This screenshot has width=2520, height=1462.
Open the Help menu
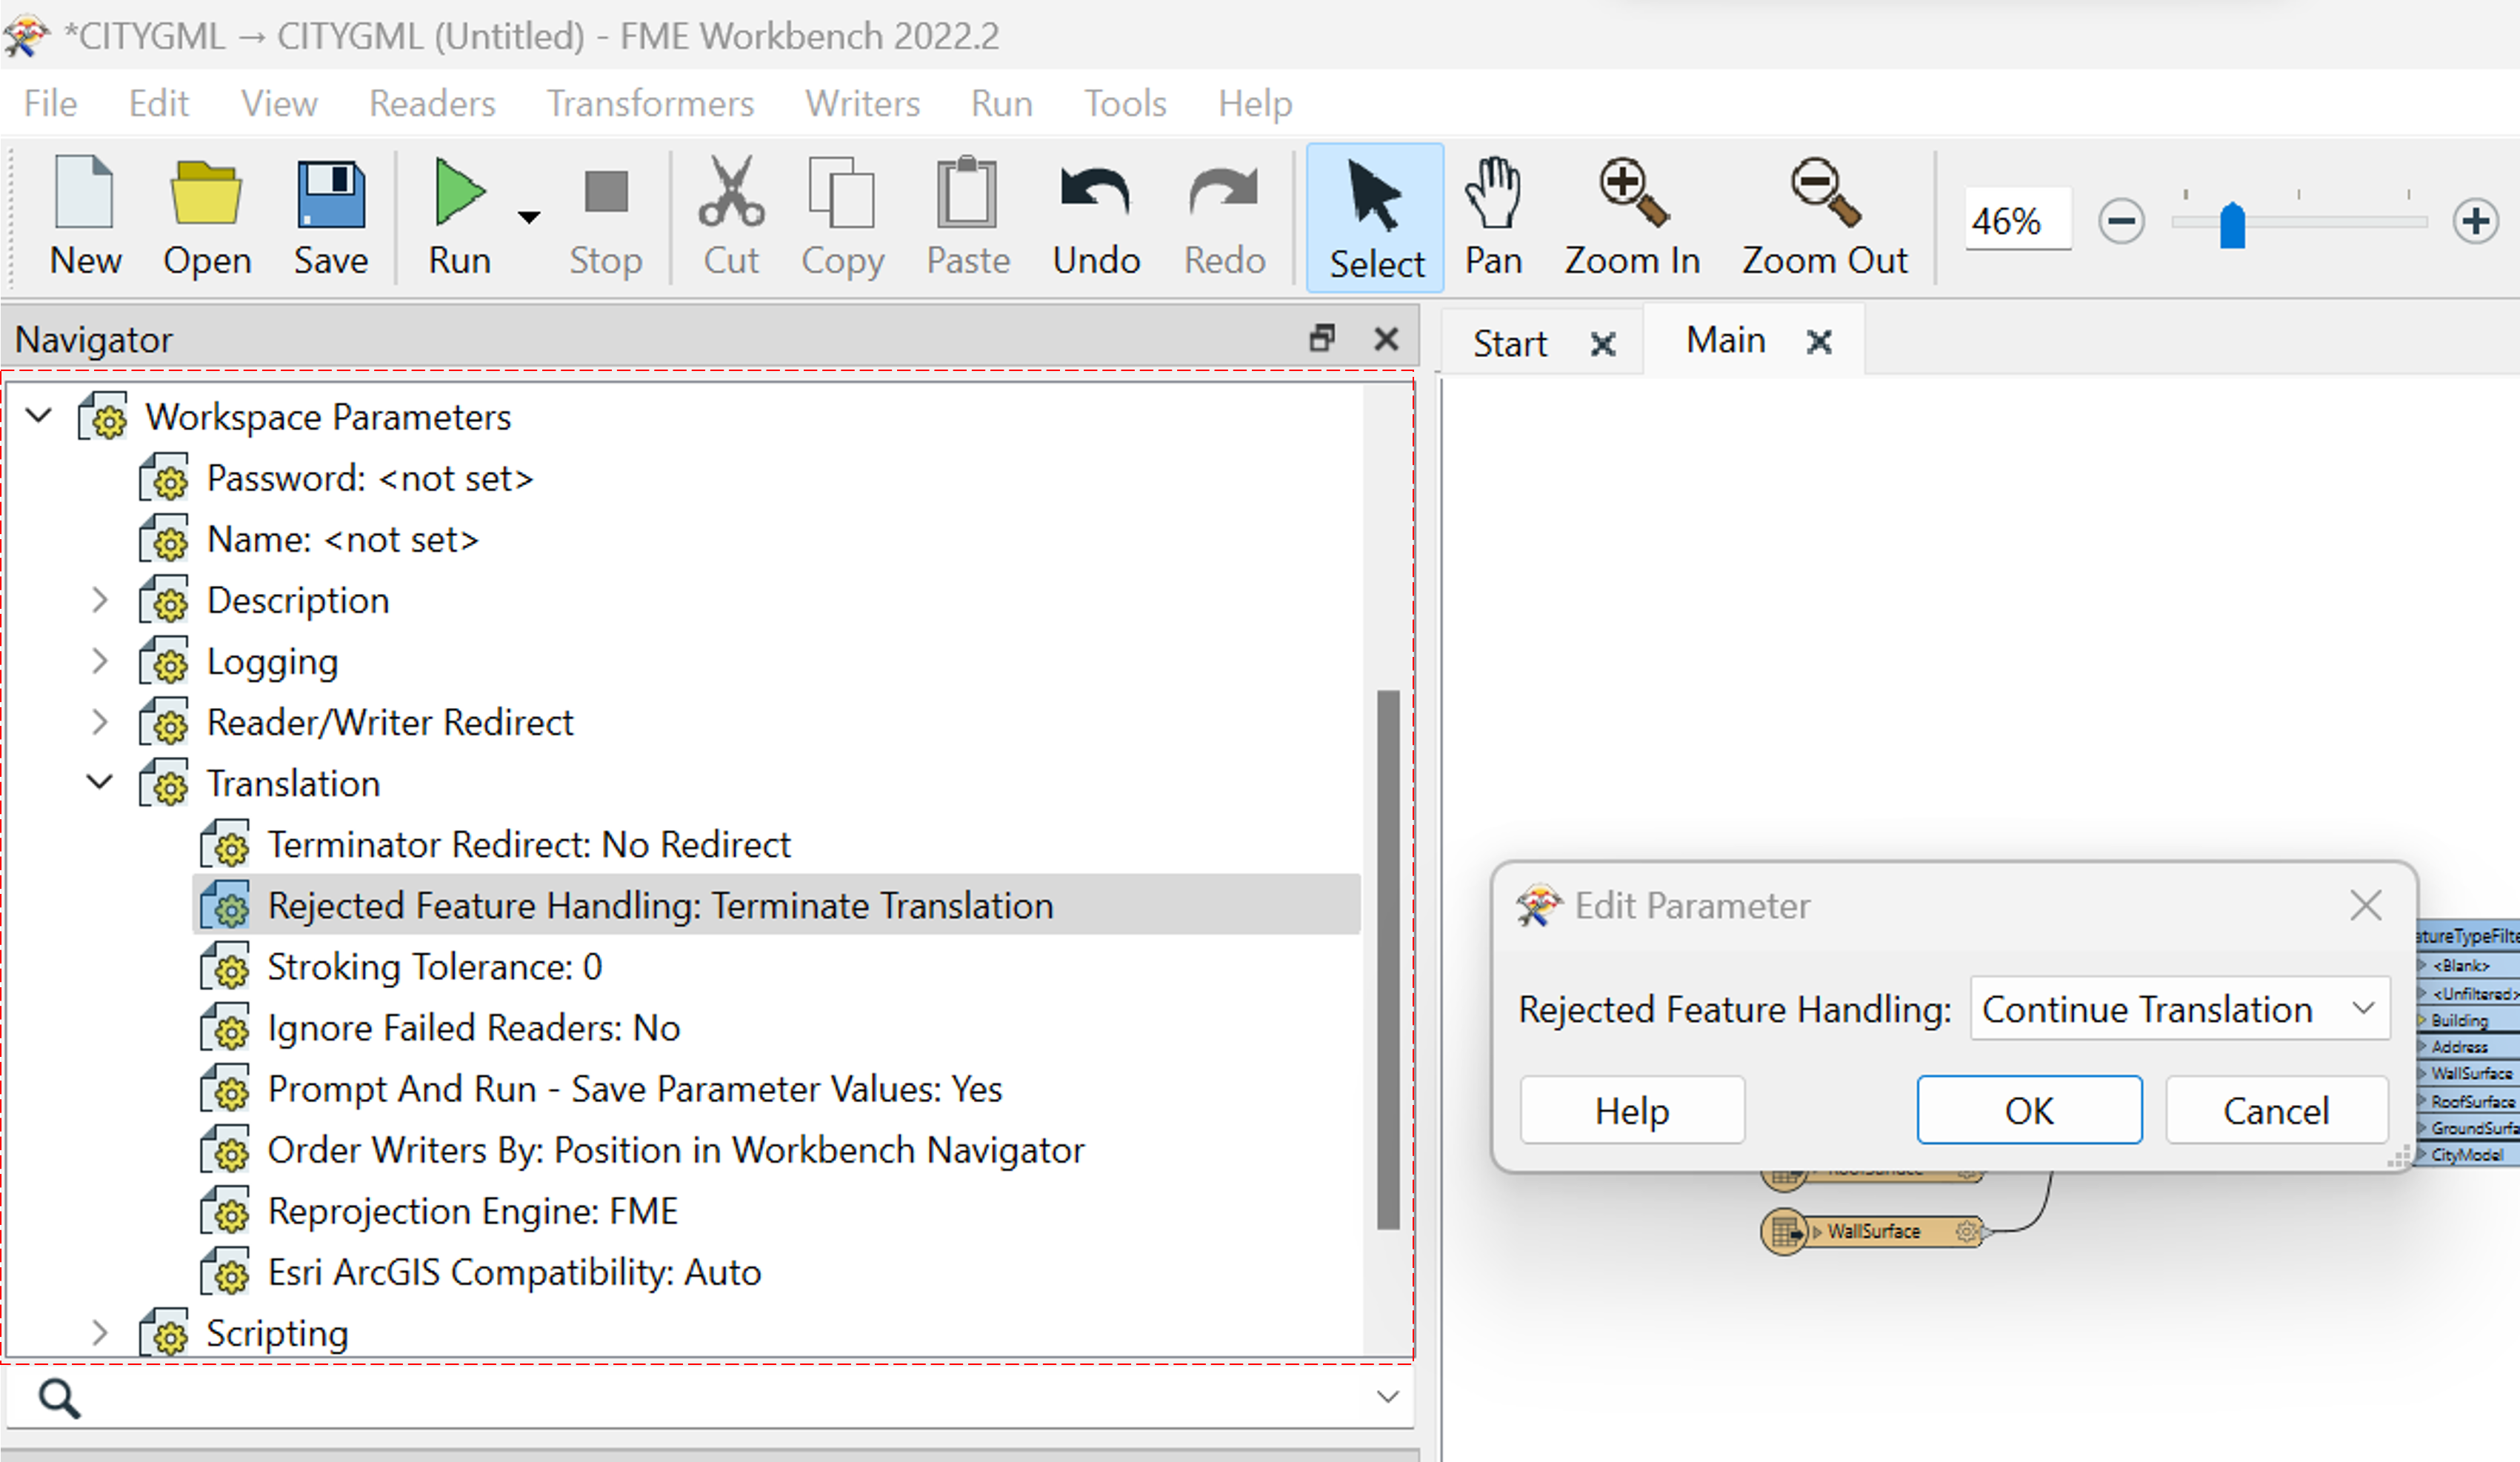1255,103
